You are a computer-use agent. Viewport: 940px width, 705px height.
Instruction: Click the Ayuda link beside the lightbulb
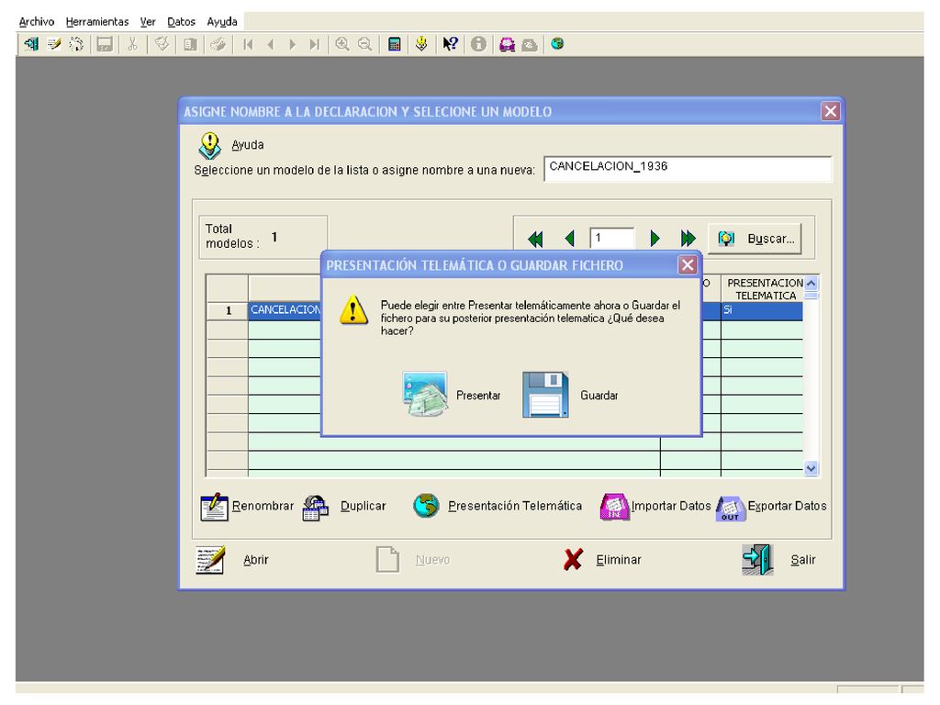[x=248, y=145]
